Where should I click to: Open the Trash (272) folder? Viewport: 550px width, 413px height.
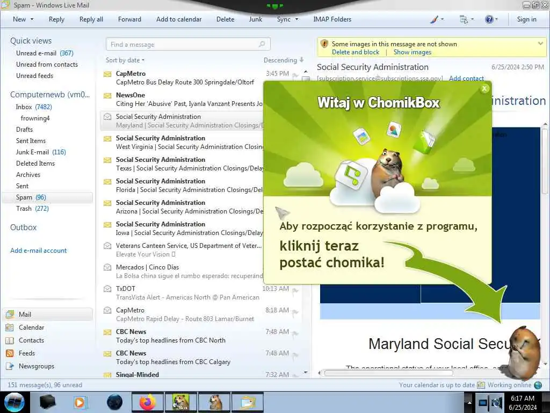coord(32,209)
